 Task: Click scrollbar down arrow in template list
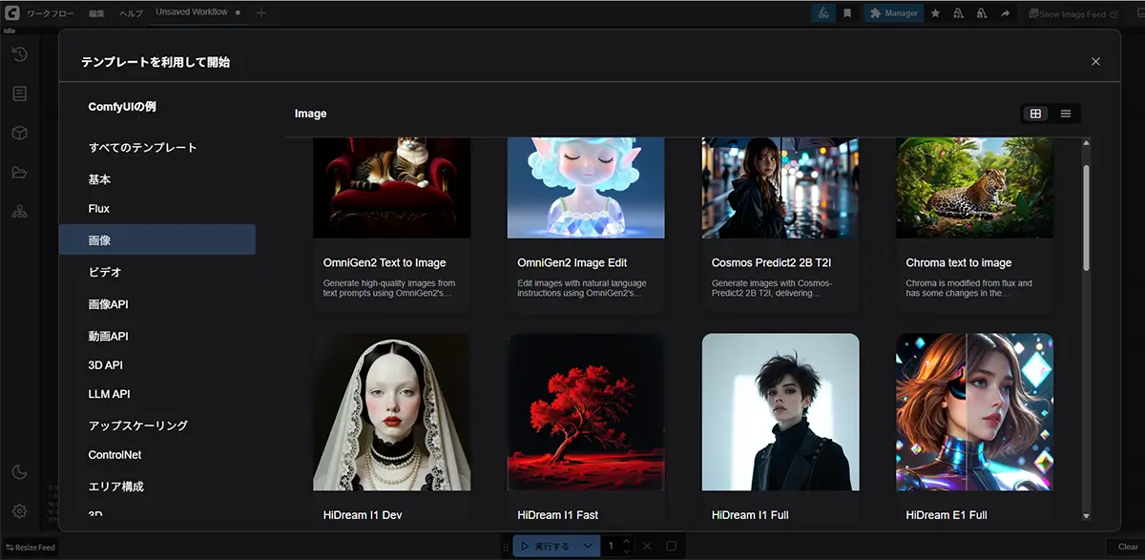tap(1086, 516)
